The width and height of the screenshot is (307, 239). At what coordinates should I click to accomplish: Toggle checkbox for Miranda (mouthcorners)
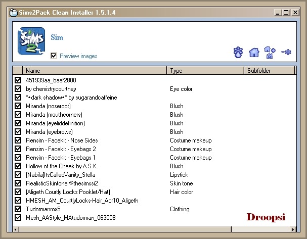click(x=18, y=114)
